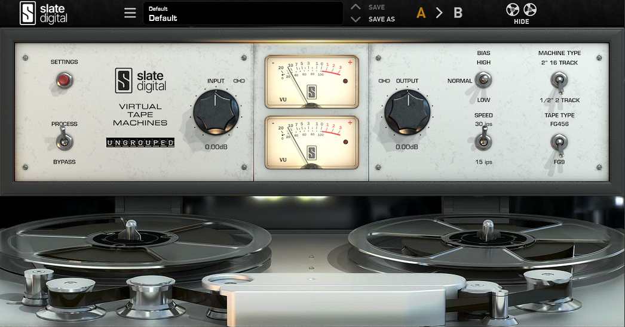Flip the MACHINE TYPE toggle switch
The image size is (625, 327).
[x=559, y=82]
